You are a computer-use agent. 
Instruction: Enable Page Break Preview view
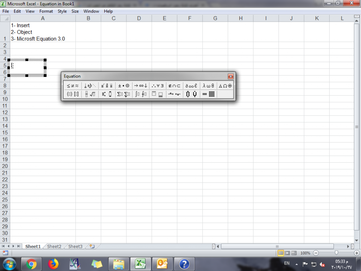click(x=294, y=253)
